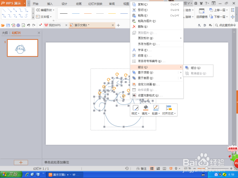Open Bullets and Numbering (项目符号和编号) entry
Viewport: 238px width, 178px height.
coord(157,61)
